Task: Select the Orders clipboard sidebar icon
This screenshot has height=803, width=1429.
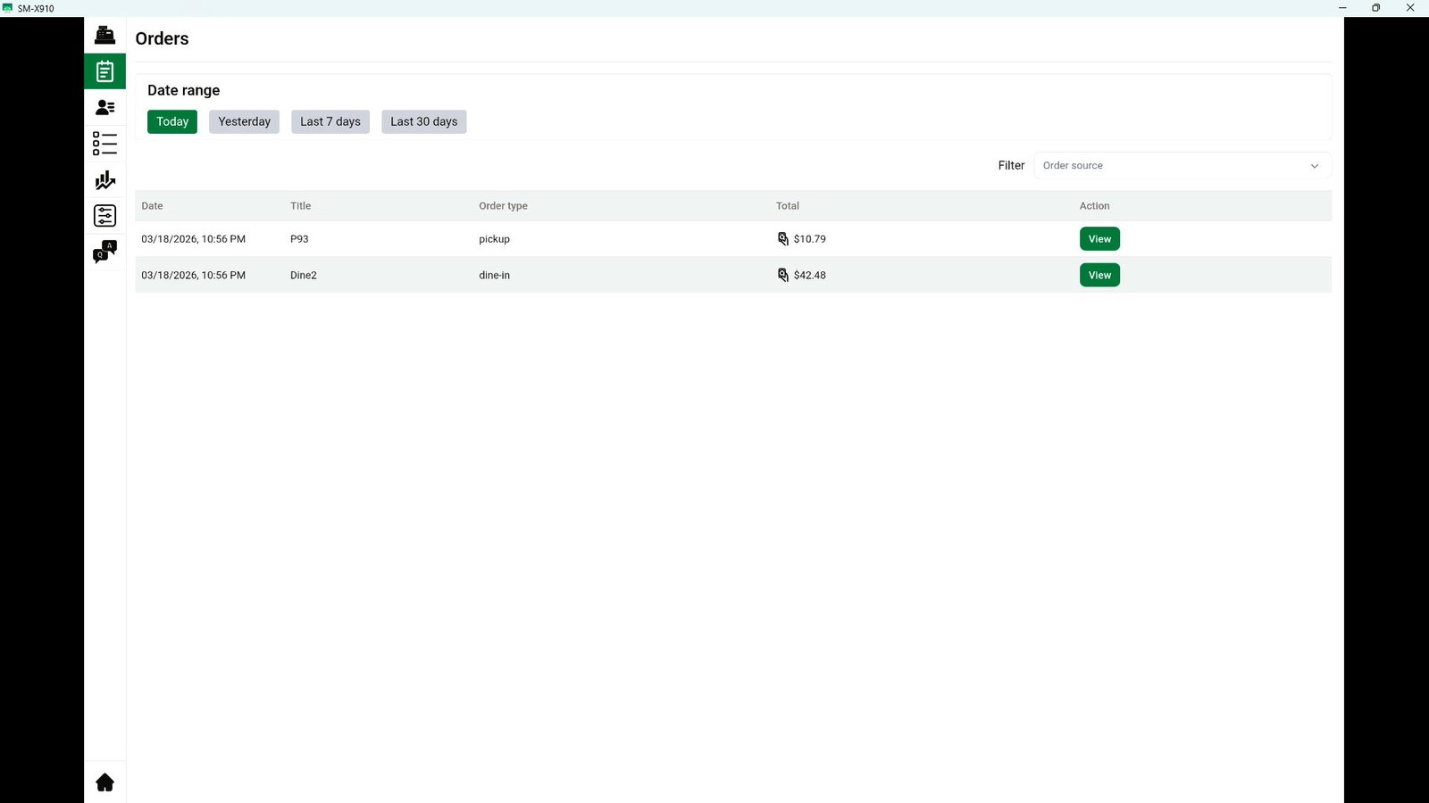Action: (x=104, y=71)
